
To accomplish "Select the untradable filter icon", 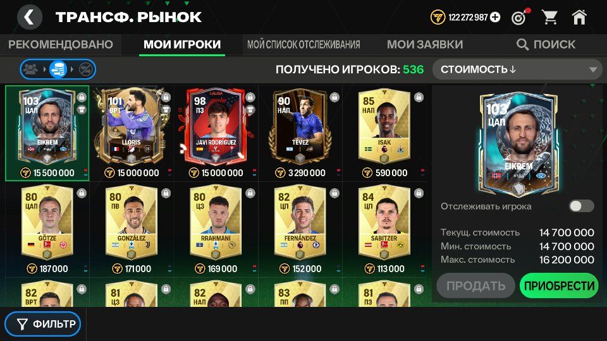I will click(85, 69).
